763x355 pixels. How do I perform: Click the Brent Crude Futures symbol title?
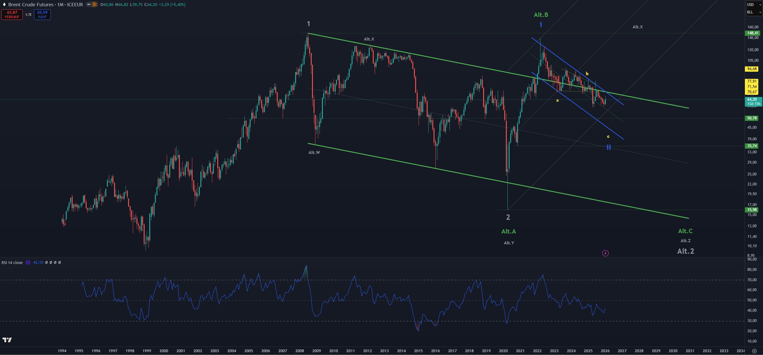tap(31, 4)
